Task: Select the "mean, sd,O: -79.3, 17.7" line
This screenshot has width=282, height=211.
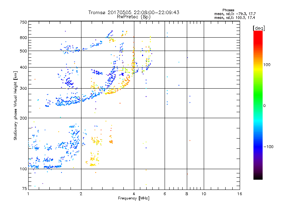Action: (235, 14)
